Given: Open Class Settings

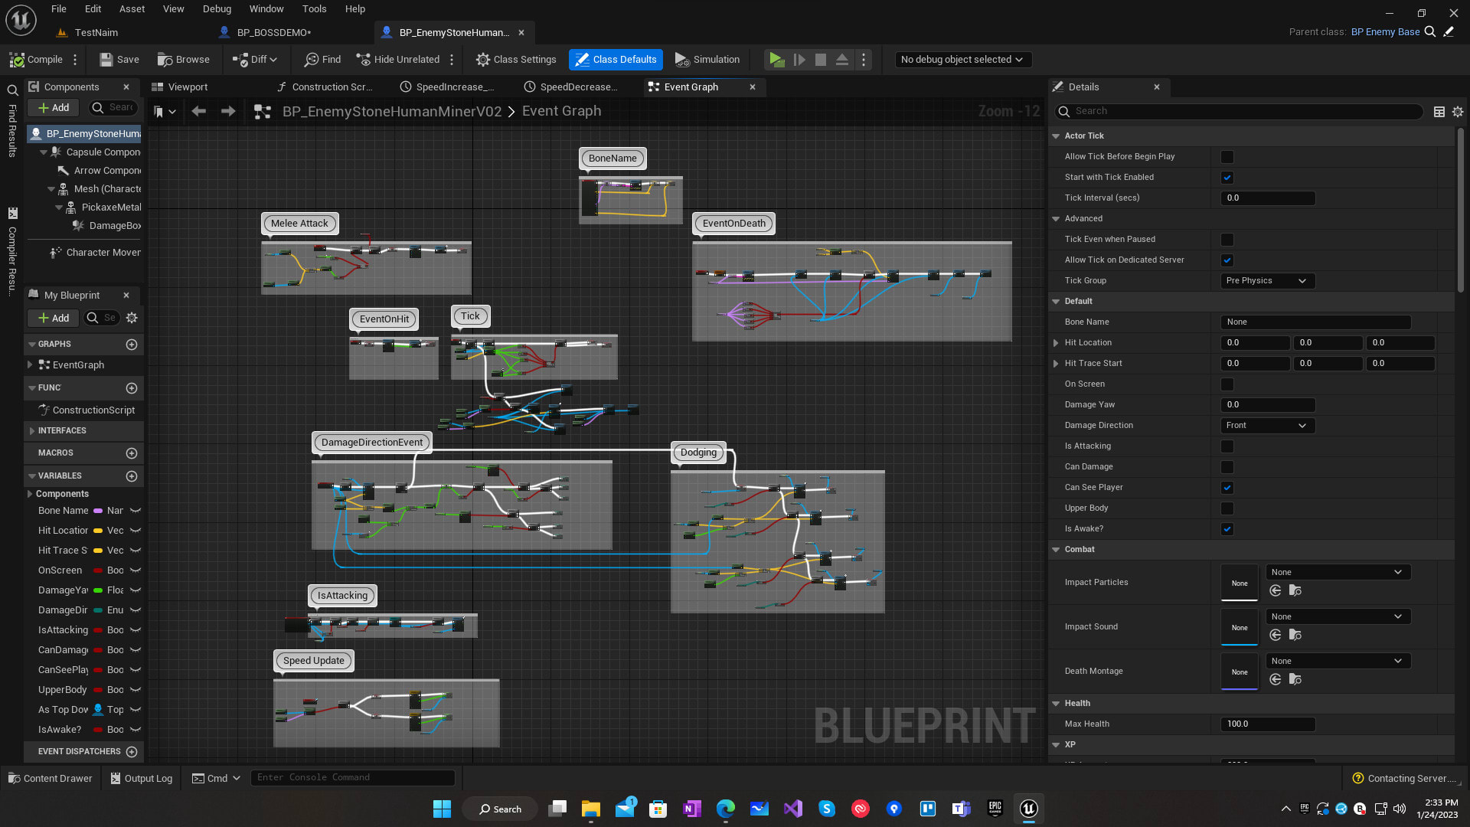Looking at the screenshot, I should click(x=515, y=59).
